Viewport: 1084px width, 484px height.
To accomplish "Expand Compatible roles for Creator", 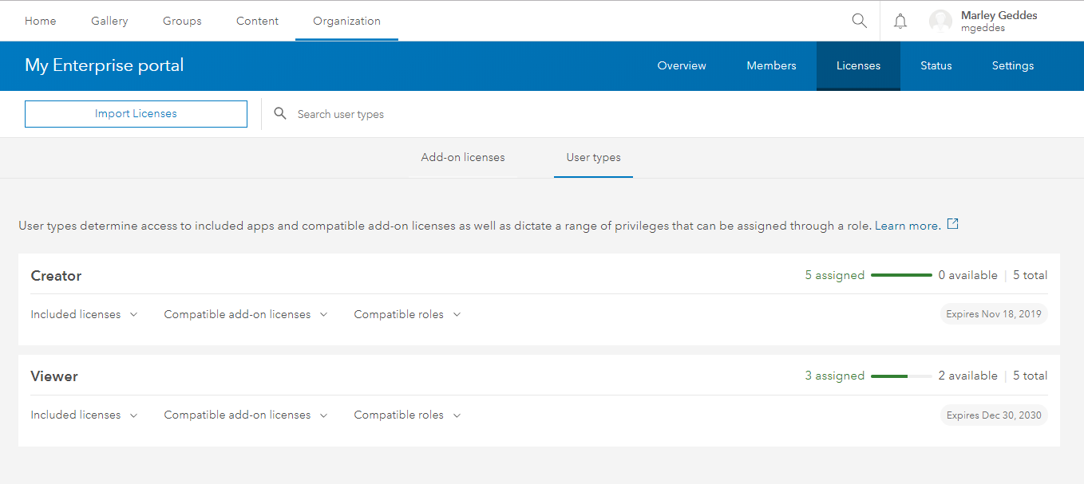I will 406,314.
